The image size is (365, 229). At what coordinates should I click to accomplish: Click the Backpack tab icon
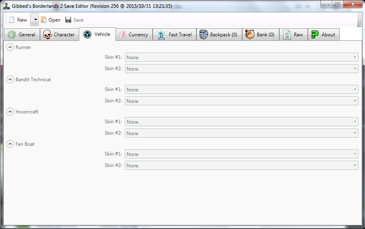pos(204,35)
